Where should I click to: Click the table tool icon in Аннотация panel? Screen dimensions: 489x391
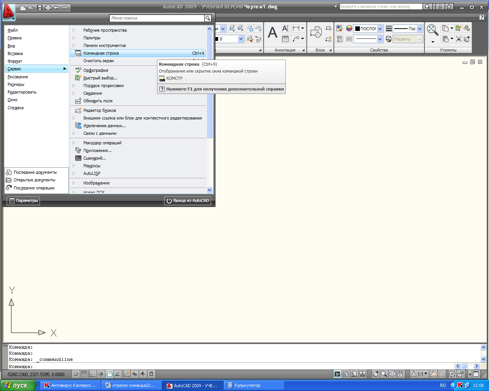pos(285,39)
